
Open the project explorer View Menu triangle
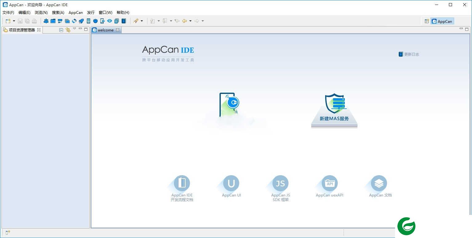(x=75, y=29)
